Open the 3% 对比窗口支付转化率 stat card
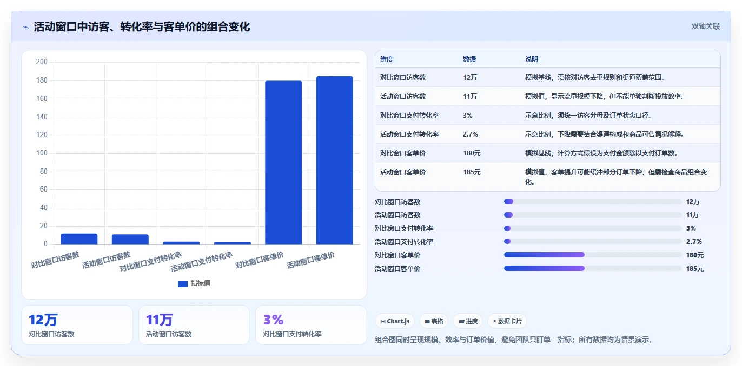 coord(312,325)
